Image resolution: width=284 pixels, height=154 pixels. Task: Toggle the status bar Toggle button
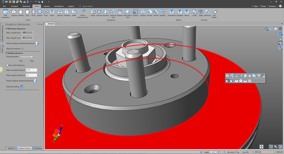click(204, 152)
